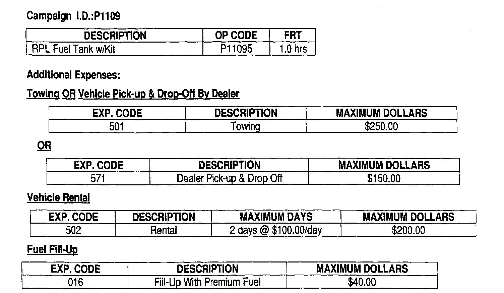Select the $150.00 maximum dollars cell
The width and height of the screenshot is (504, 293).
tap(384, 178)
